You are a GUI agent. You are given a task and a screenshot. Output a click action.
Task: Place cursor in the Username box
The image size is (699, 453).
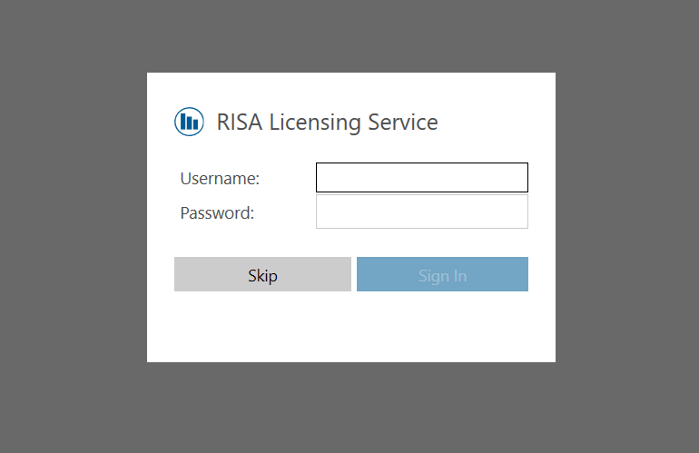click(x=421, y=178)
